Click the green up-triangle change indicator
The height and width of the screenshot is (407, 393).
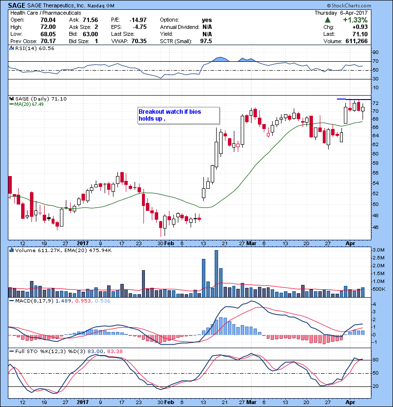328,20
